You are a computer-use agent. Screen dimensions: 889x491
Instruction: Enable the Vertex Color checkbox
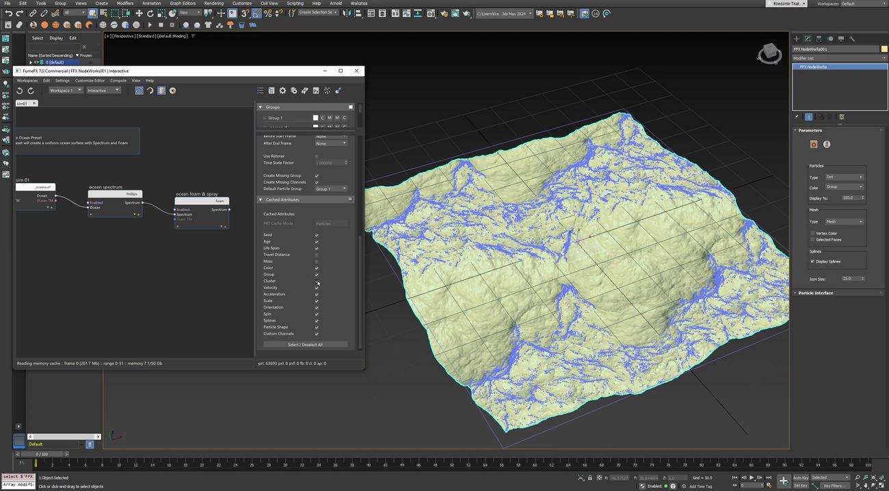tap(812, 234)
